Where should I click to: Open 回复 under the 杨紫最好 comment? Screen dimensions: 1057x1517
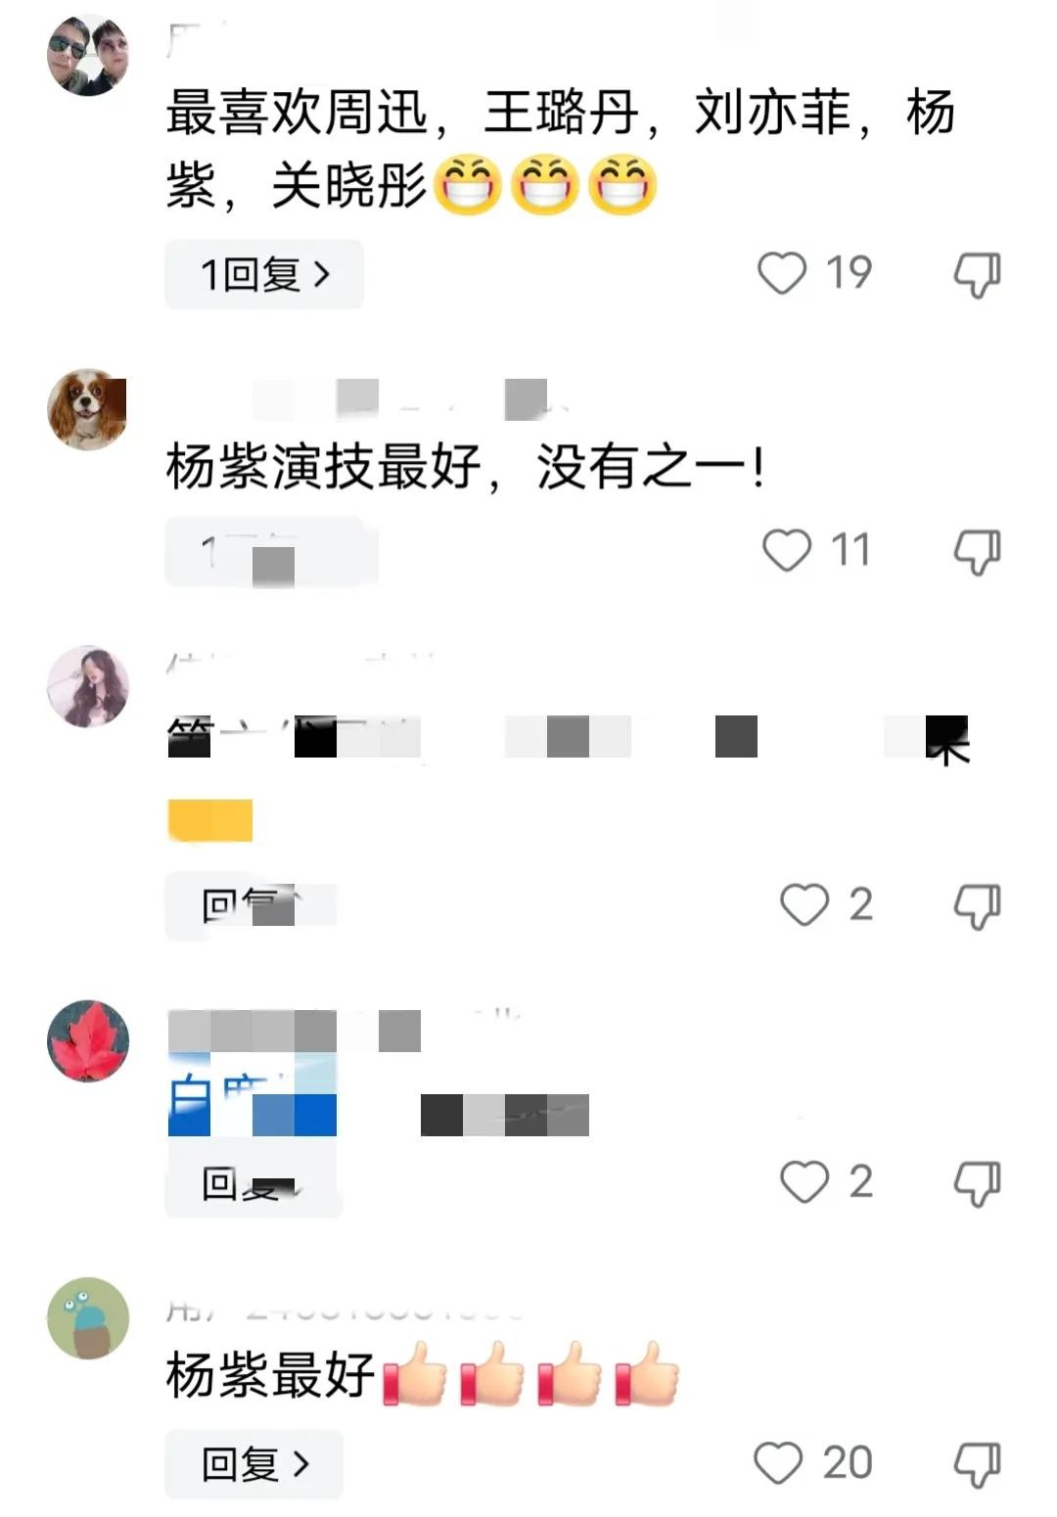click(253, 1464)
